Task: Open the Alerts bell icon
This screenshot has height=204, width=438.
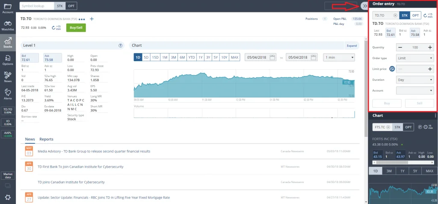Action: [x=8, y=94]
